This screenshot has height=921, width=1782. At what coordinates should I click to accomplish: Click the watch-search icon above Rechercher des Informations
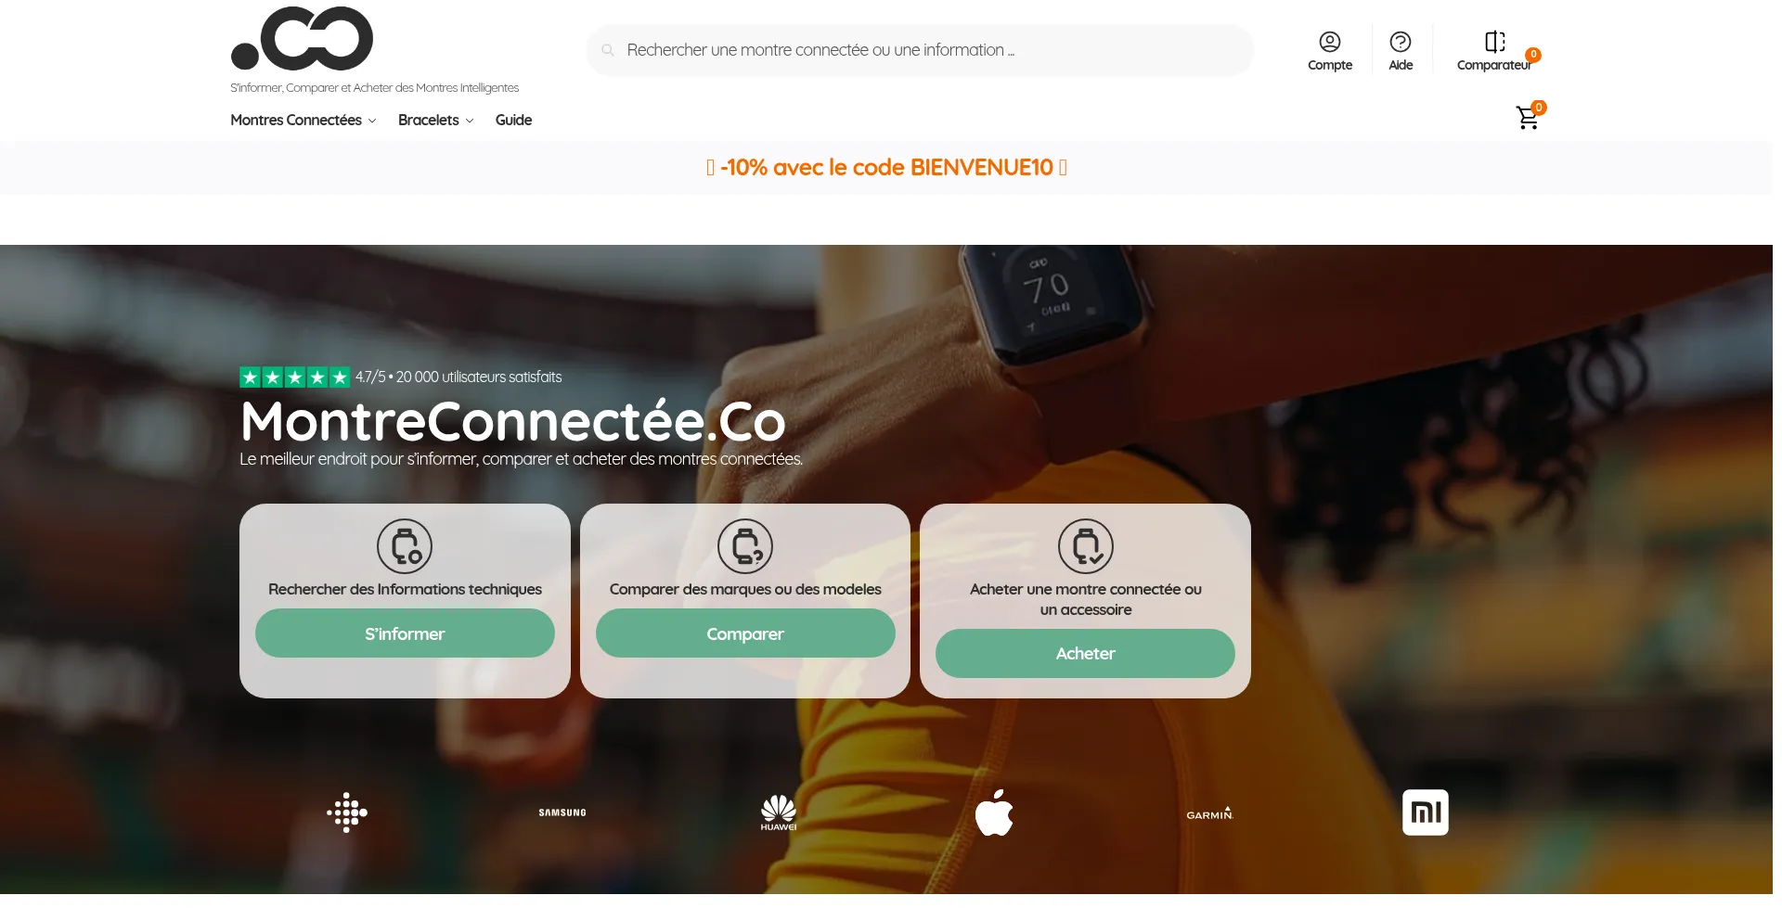405,546
